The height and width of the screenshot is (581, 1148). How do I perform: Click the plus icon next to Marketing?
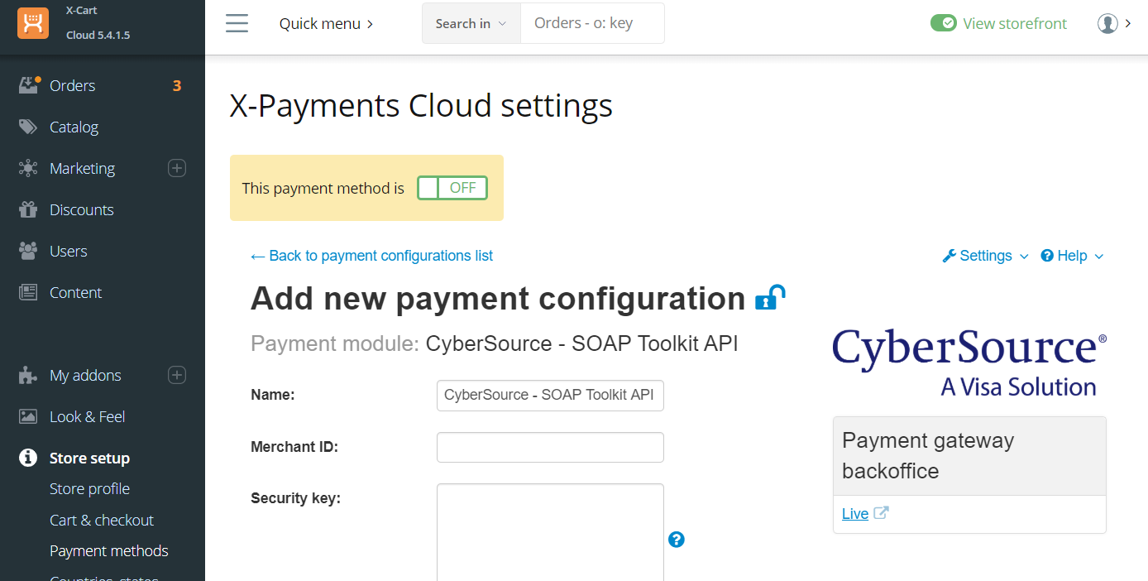(x=177, y=168)
